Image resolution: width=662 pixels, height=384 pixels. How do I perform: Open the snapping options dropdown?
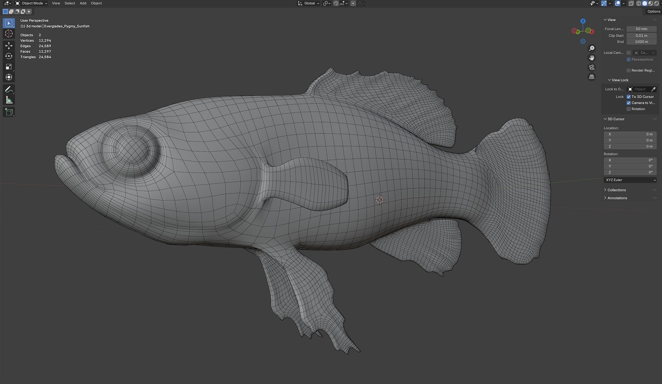pyautogui.click(x=344, y=3)
